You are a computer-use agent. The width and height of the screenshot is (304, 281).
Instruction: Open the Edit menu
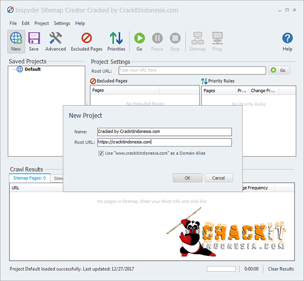tap(25, 23)
